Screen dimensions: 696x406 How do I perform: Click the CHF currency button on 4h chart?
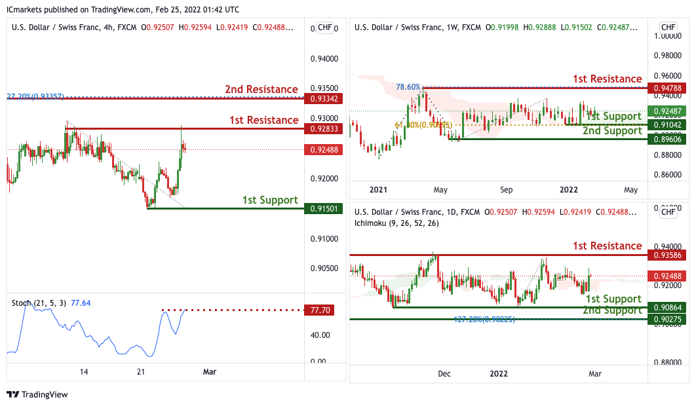[325, 28]
